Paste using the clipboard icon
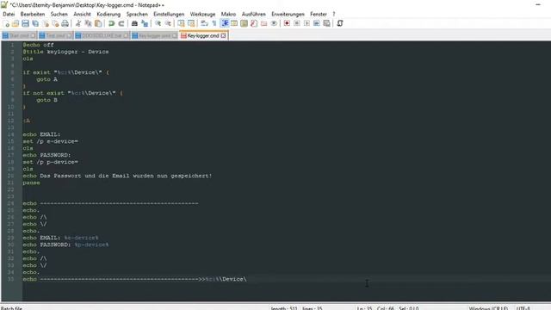 pos(98,23)
